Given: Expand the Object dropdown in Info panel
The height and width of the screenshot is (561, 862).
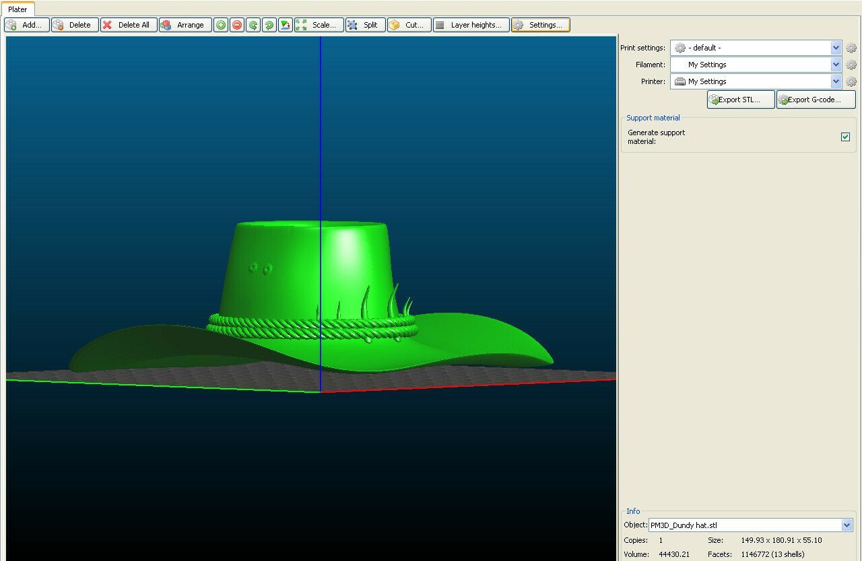Looking at the screenshot, I should click(x=847, y=525).
